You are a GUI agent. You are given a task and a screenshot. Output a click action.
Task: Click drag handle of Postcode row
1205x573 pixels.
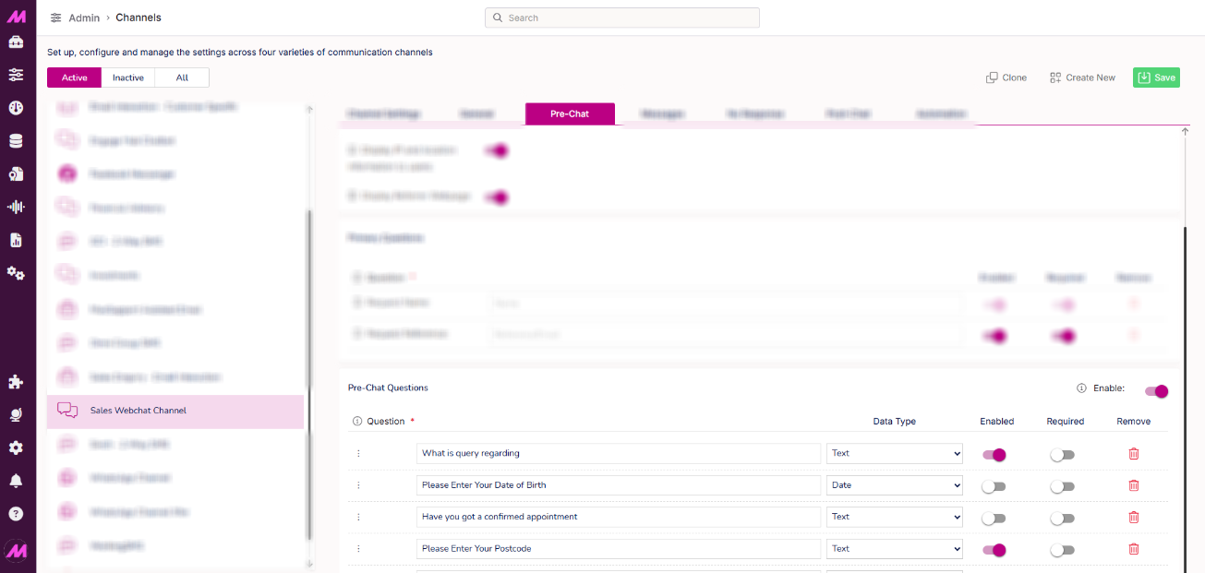click(x=358, y=549)
